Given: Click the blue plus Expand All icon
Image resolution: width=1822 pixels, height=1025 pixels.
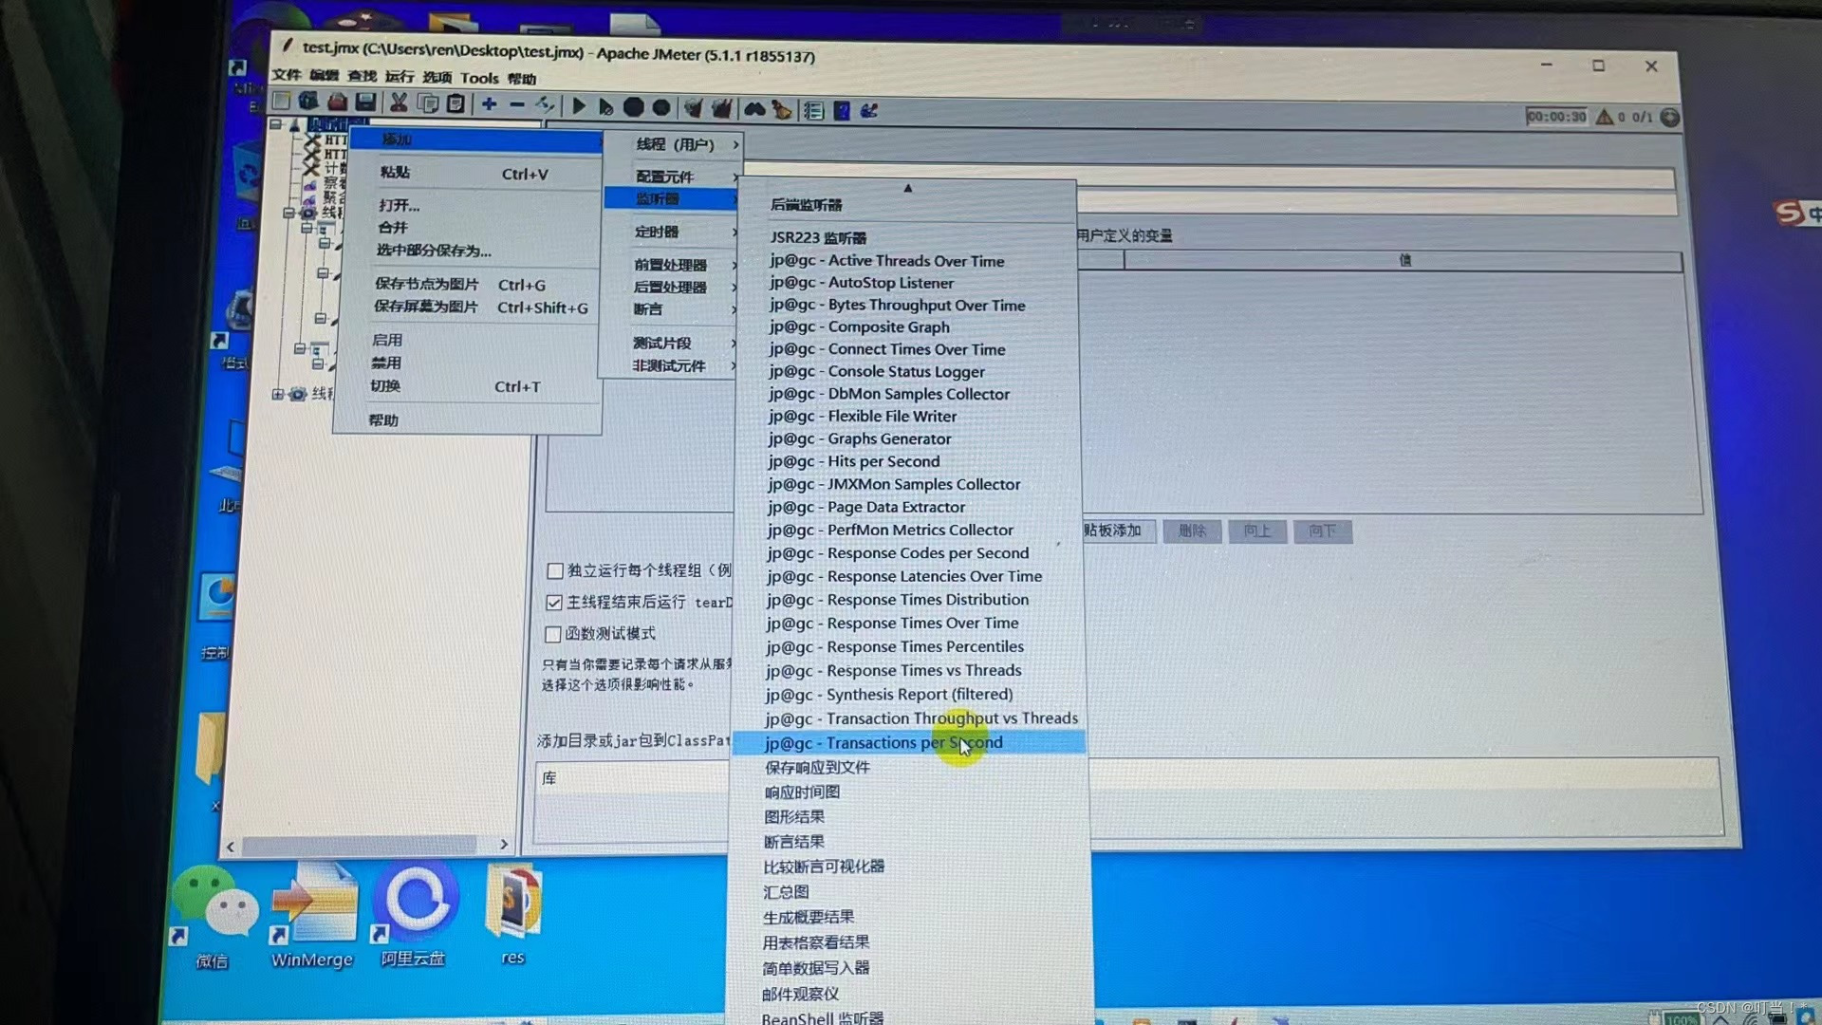Looking at the screenshot, I should (x=489, y=104).
